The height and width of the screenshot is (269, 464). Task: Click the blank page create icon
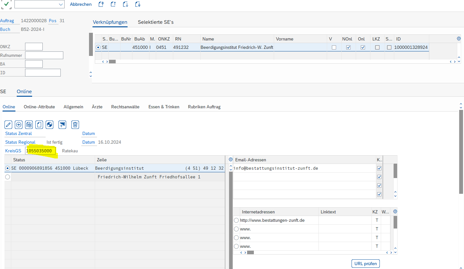39,125
